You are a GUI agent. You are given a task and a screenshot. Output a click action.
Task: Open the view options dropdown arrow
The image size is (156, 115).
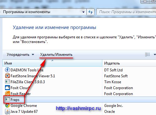tap(155, 55)
